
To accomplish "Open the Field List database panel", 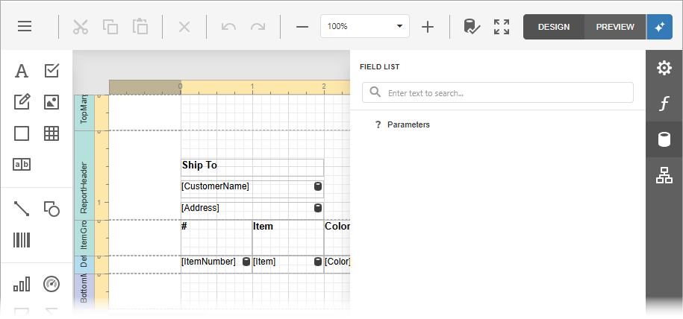I will pyautogui.click(x=664, y=139).
